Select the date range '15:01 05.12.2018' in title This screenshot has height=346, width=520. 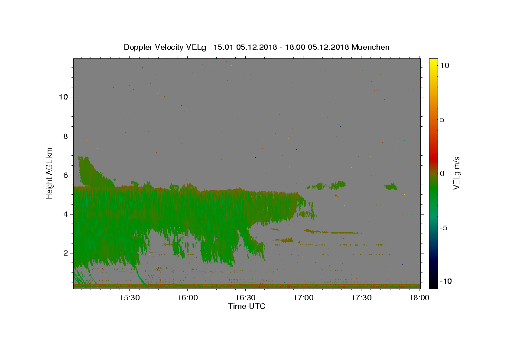[x=245, y=47]
